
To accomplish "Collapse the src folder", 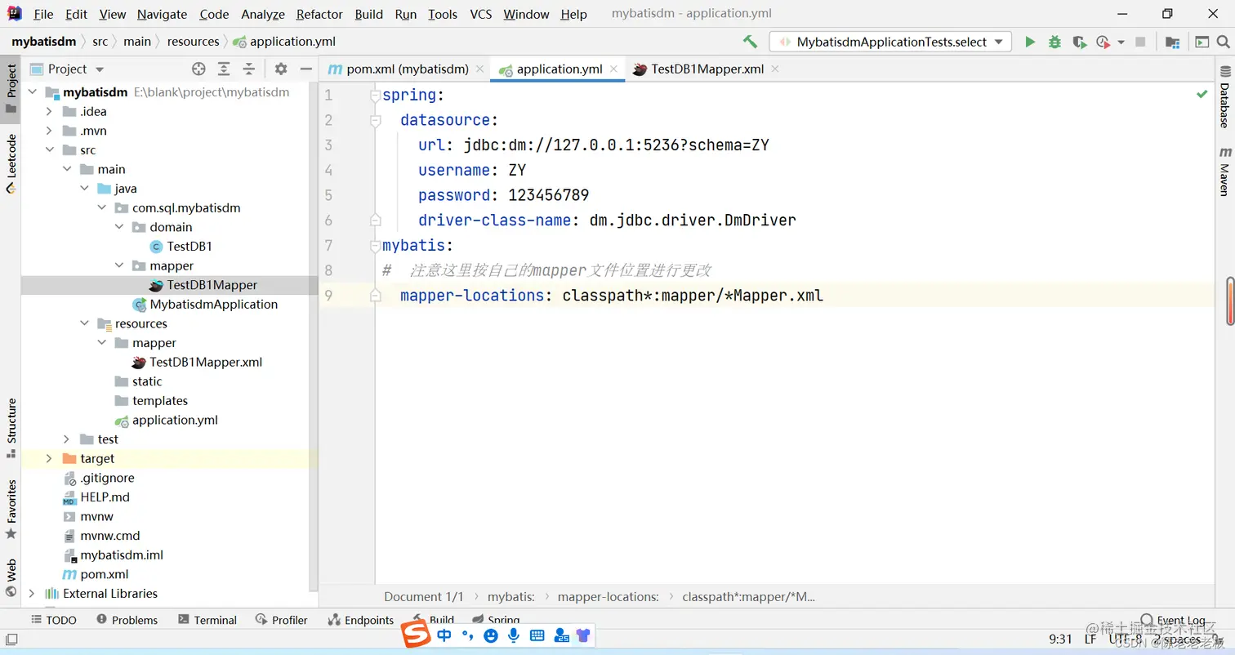I will (50, 150).
